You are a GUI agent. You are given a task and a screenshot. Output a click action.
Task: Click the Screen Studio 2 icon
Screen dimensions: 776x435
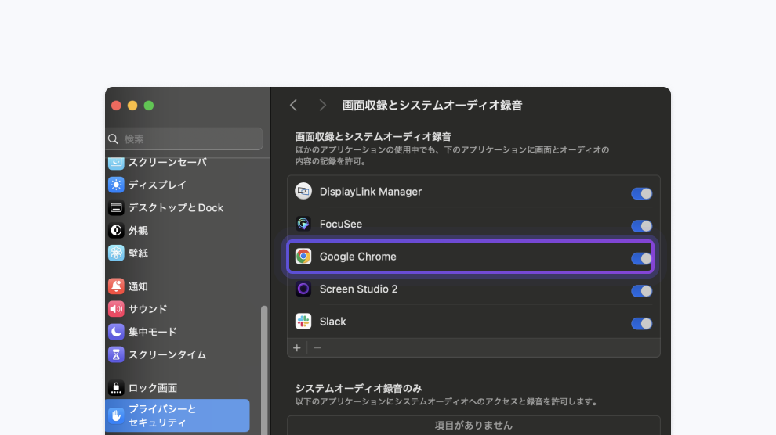point(303,289)
